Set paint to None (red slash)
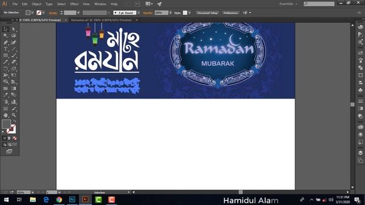Image resolution: width=365 pixels, height=205 pixels. tap(15, 138)
